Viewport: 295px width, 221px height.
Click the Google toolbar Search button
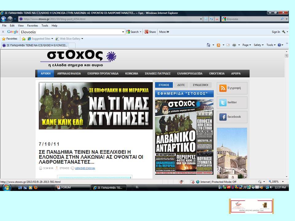(x=133, y=32)
